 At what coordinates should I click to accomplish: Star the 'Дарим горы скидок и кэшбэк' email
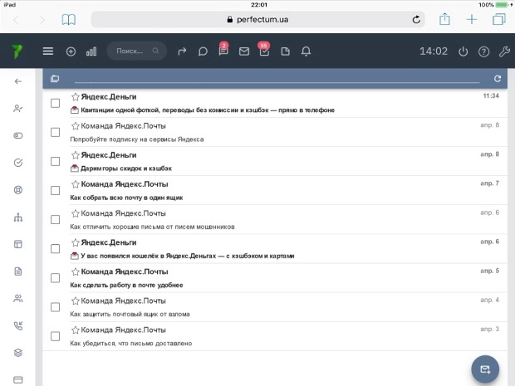click(76, 154)
